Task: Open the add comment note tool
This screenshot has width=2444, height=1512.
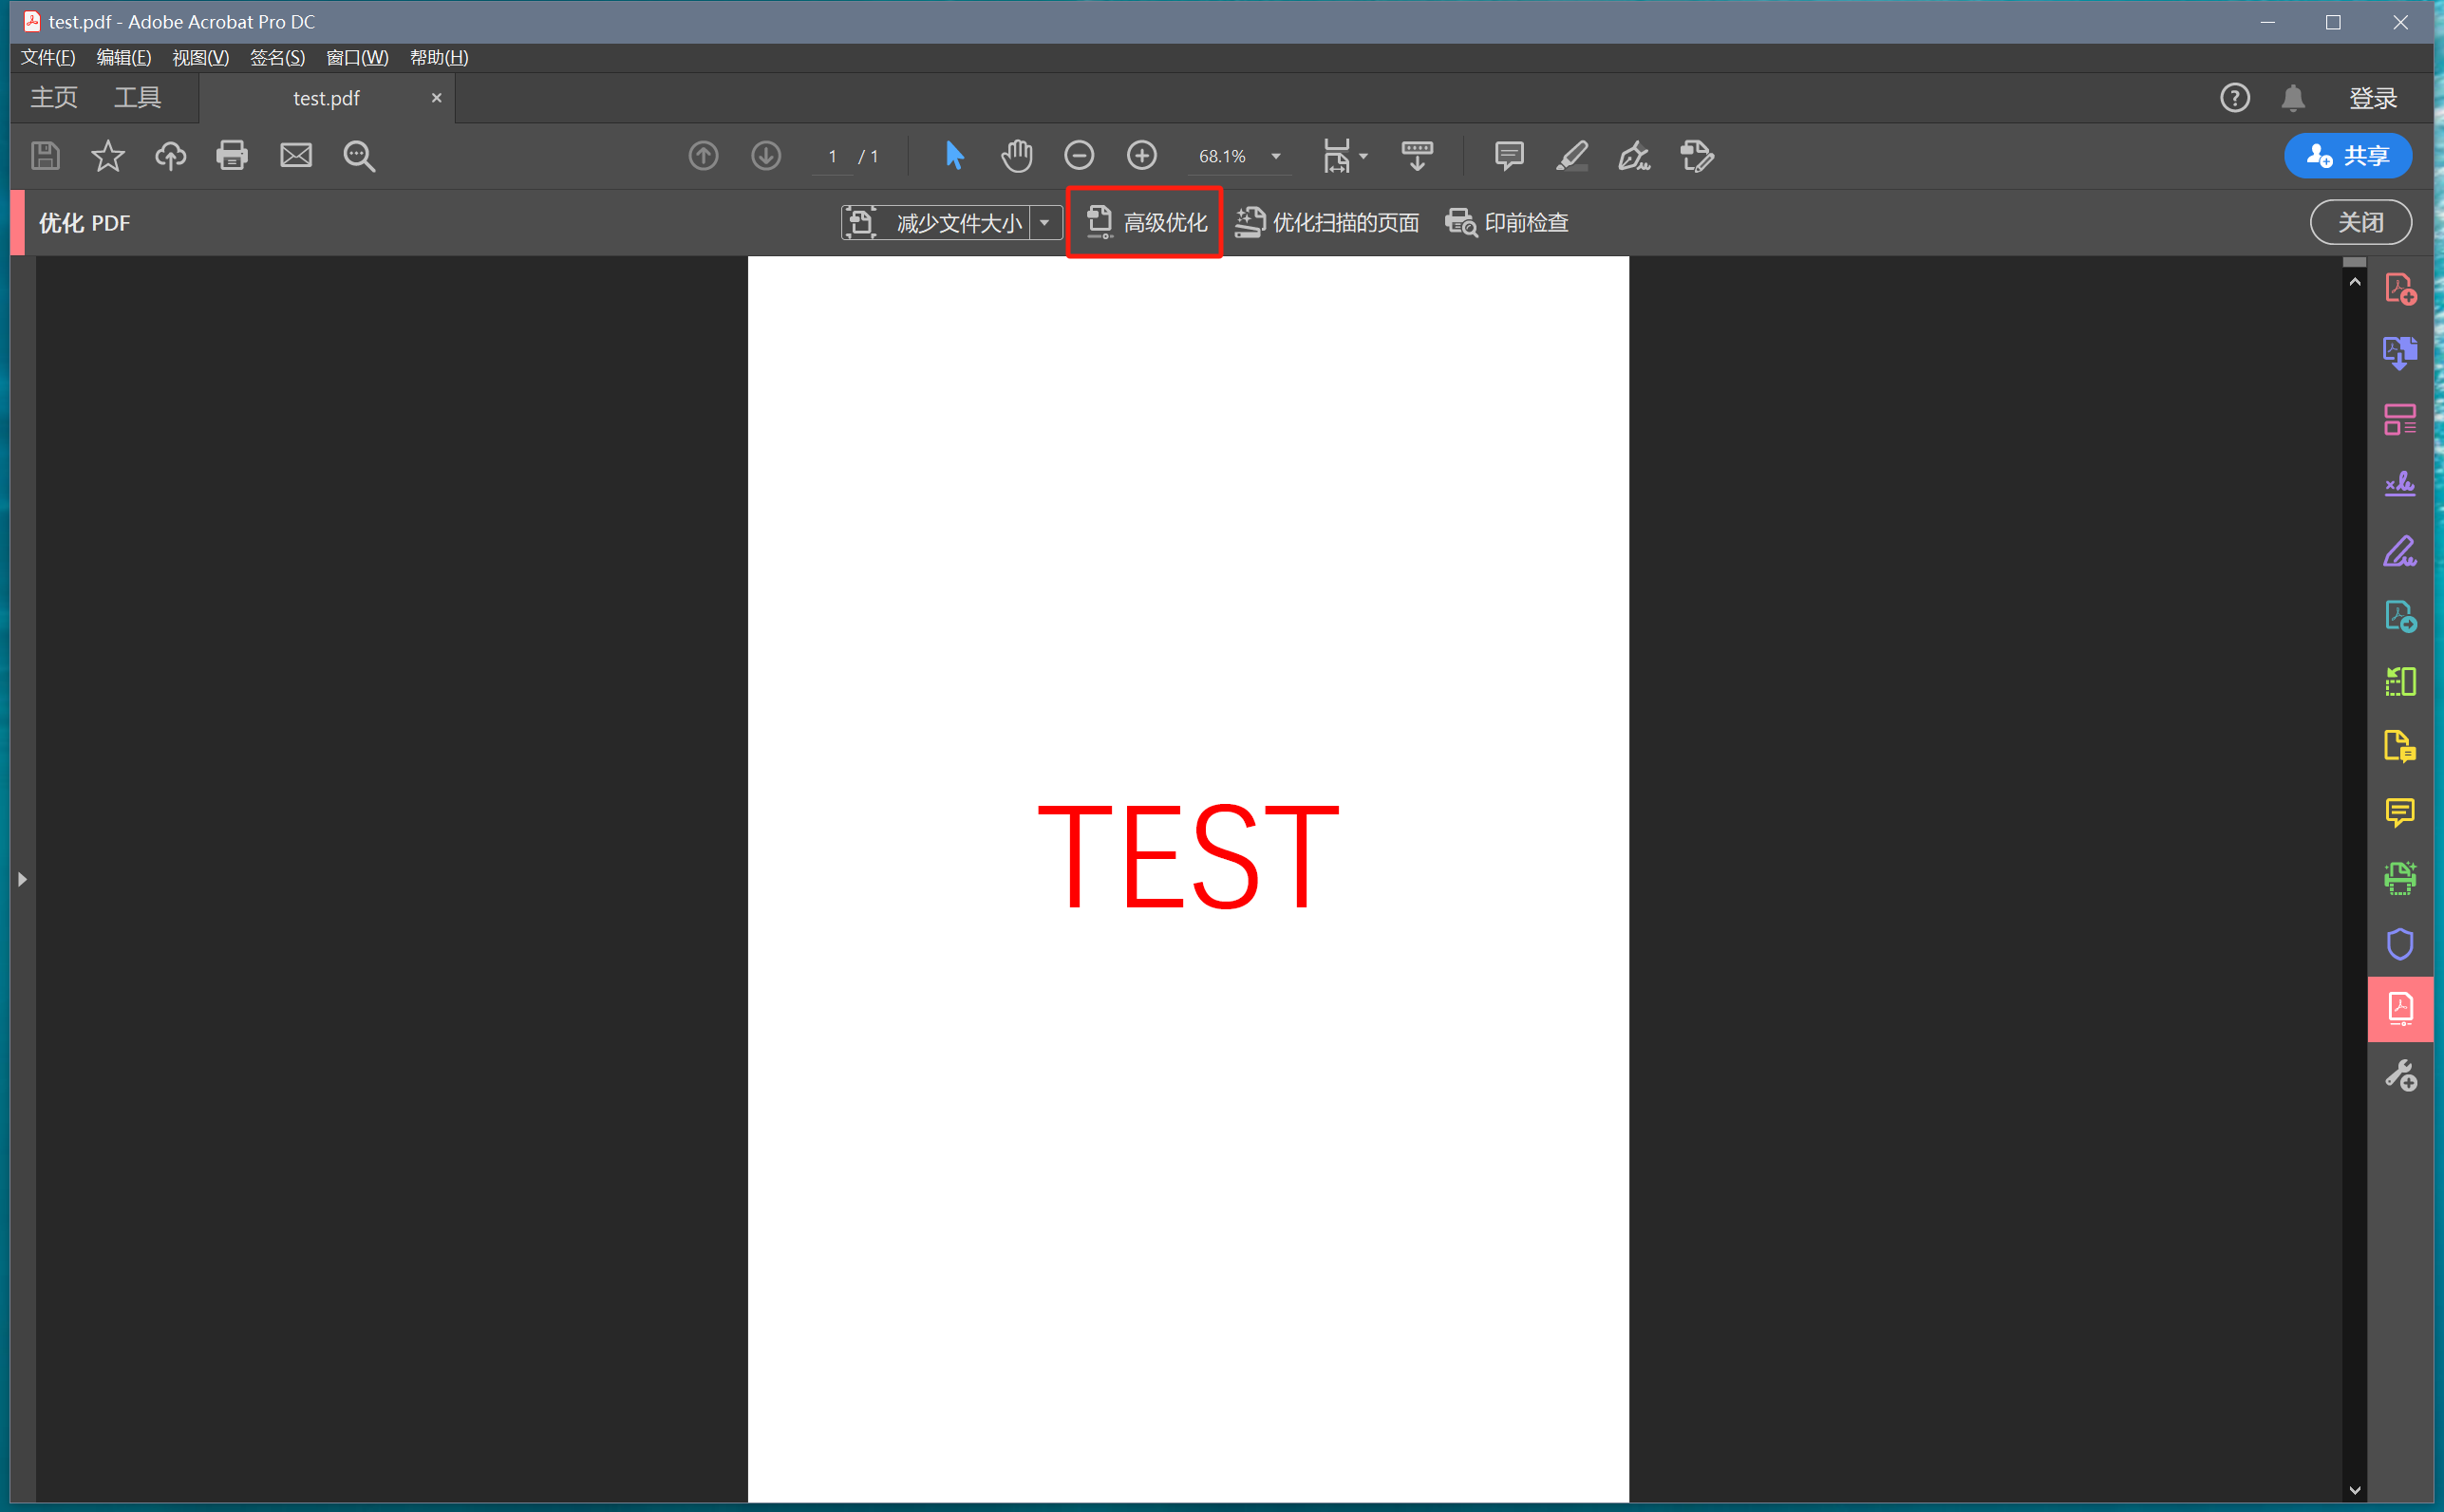Action: point(1509,156)
